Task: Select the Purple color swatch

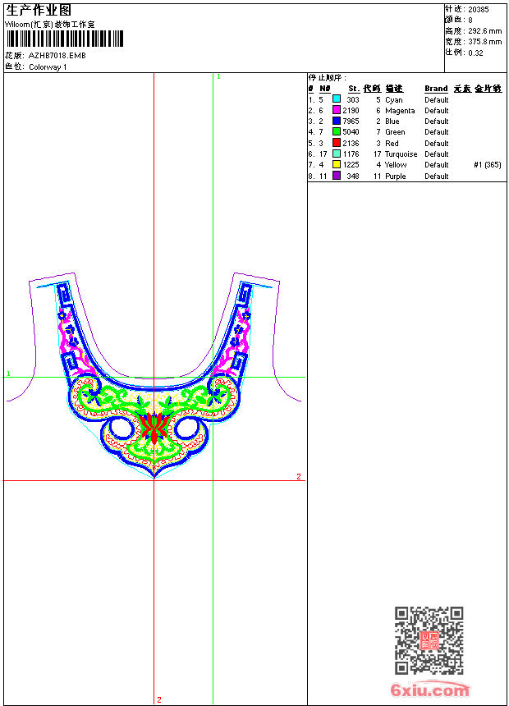Action: point(337,176)
